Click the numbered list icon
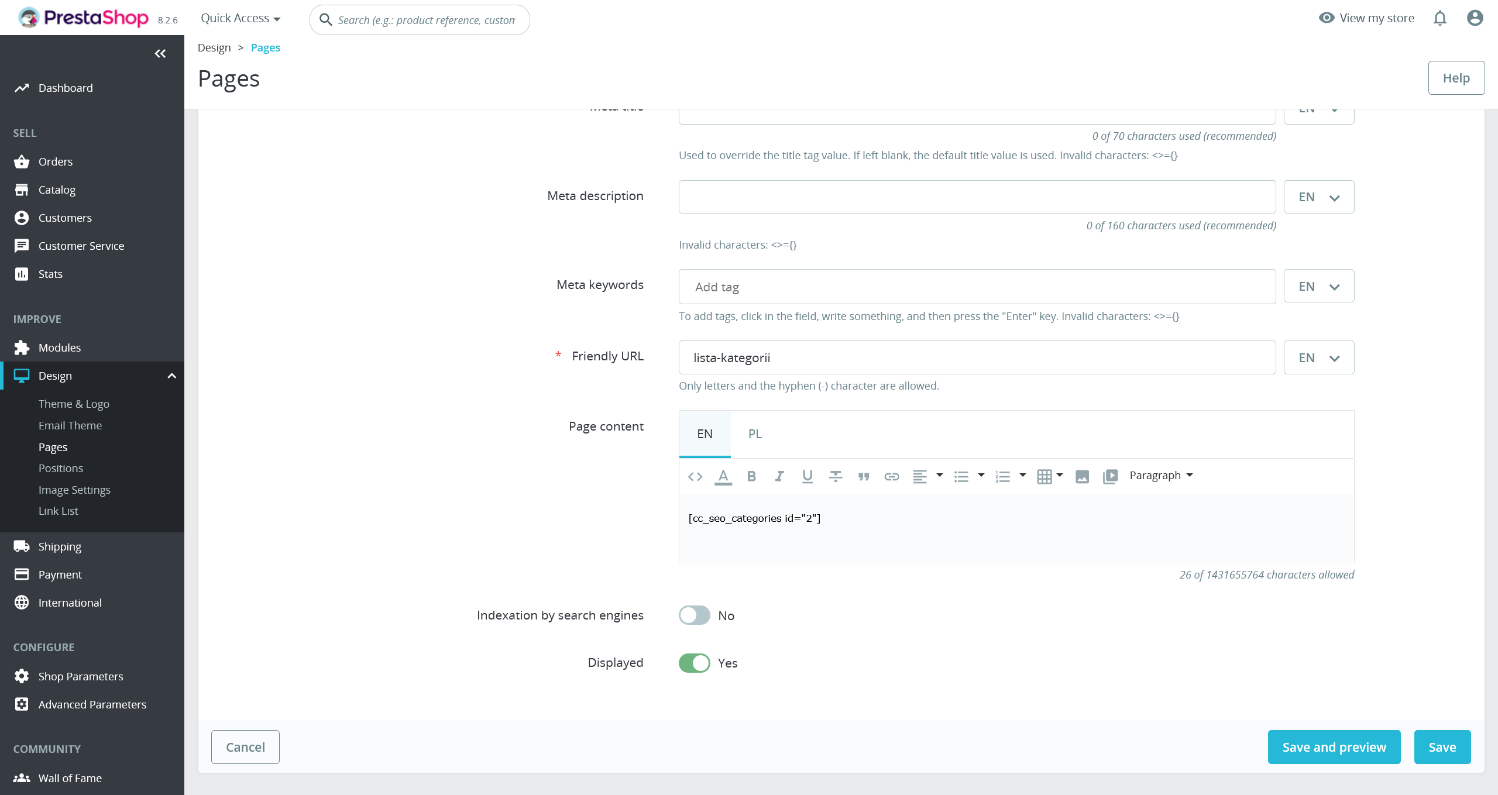 tap(1003, 476)
